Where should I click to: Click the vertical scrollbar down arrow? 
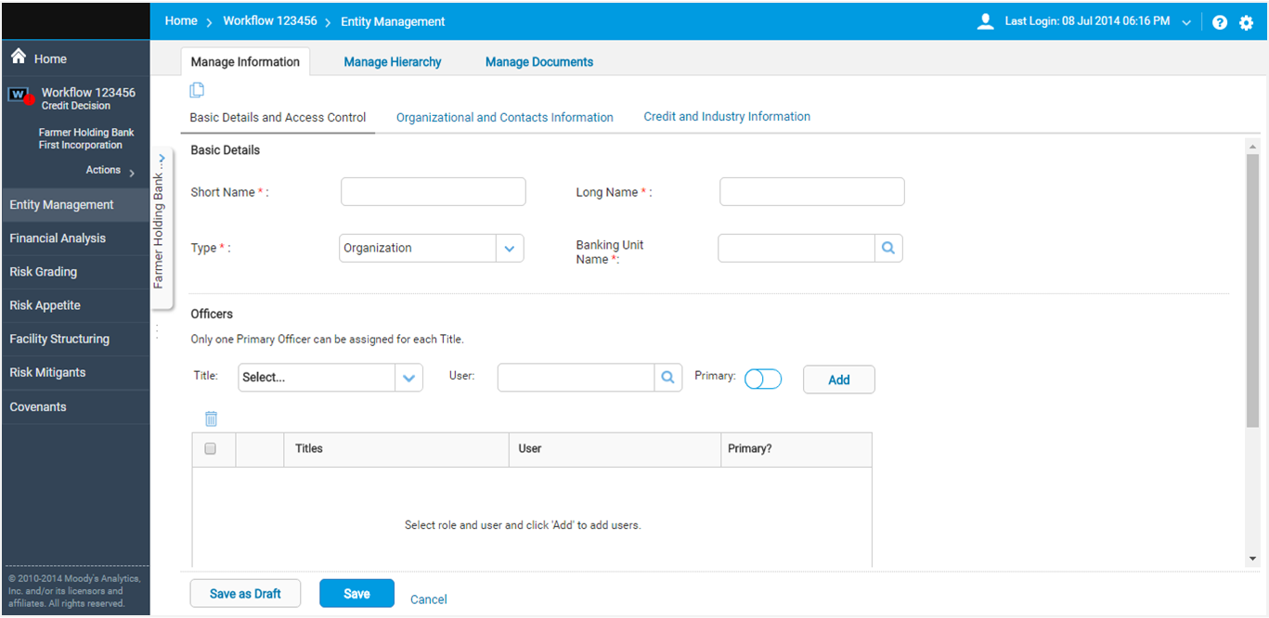pyautogui.click(x=1252, y=559)
